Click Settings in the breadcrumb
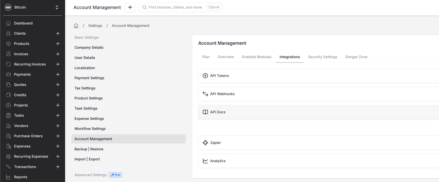 click(95, 26)
